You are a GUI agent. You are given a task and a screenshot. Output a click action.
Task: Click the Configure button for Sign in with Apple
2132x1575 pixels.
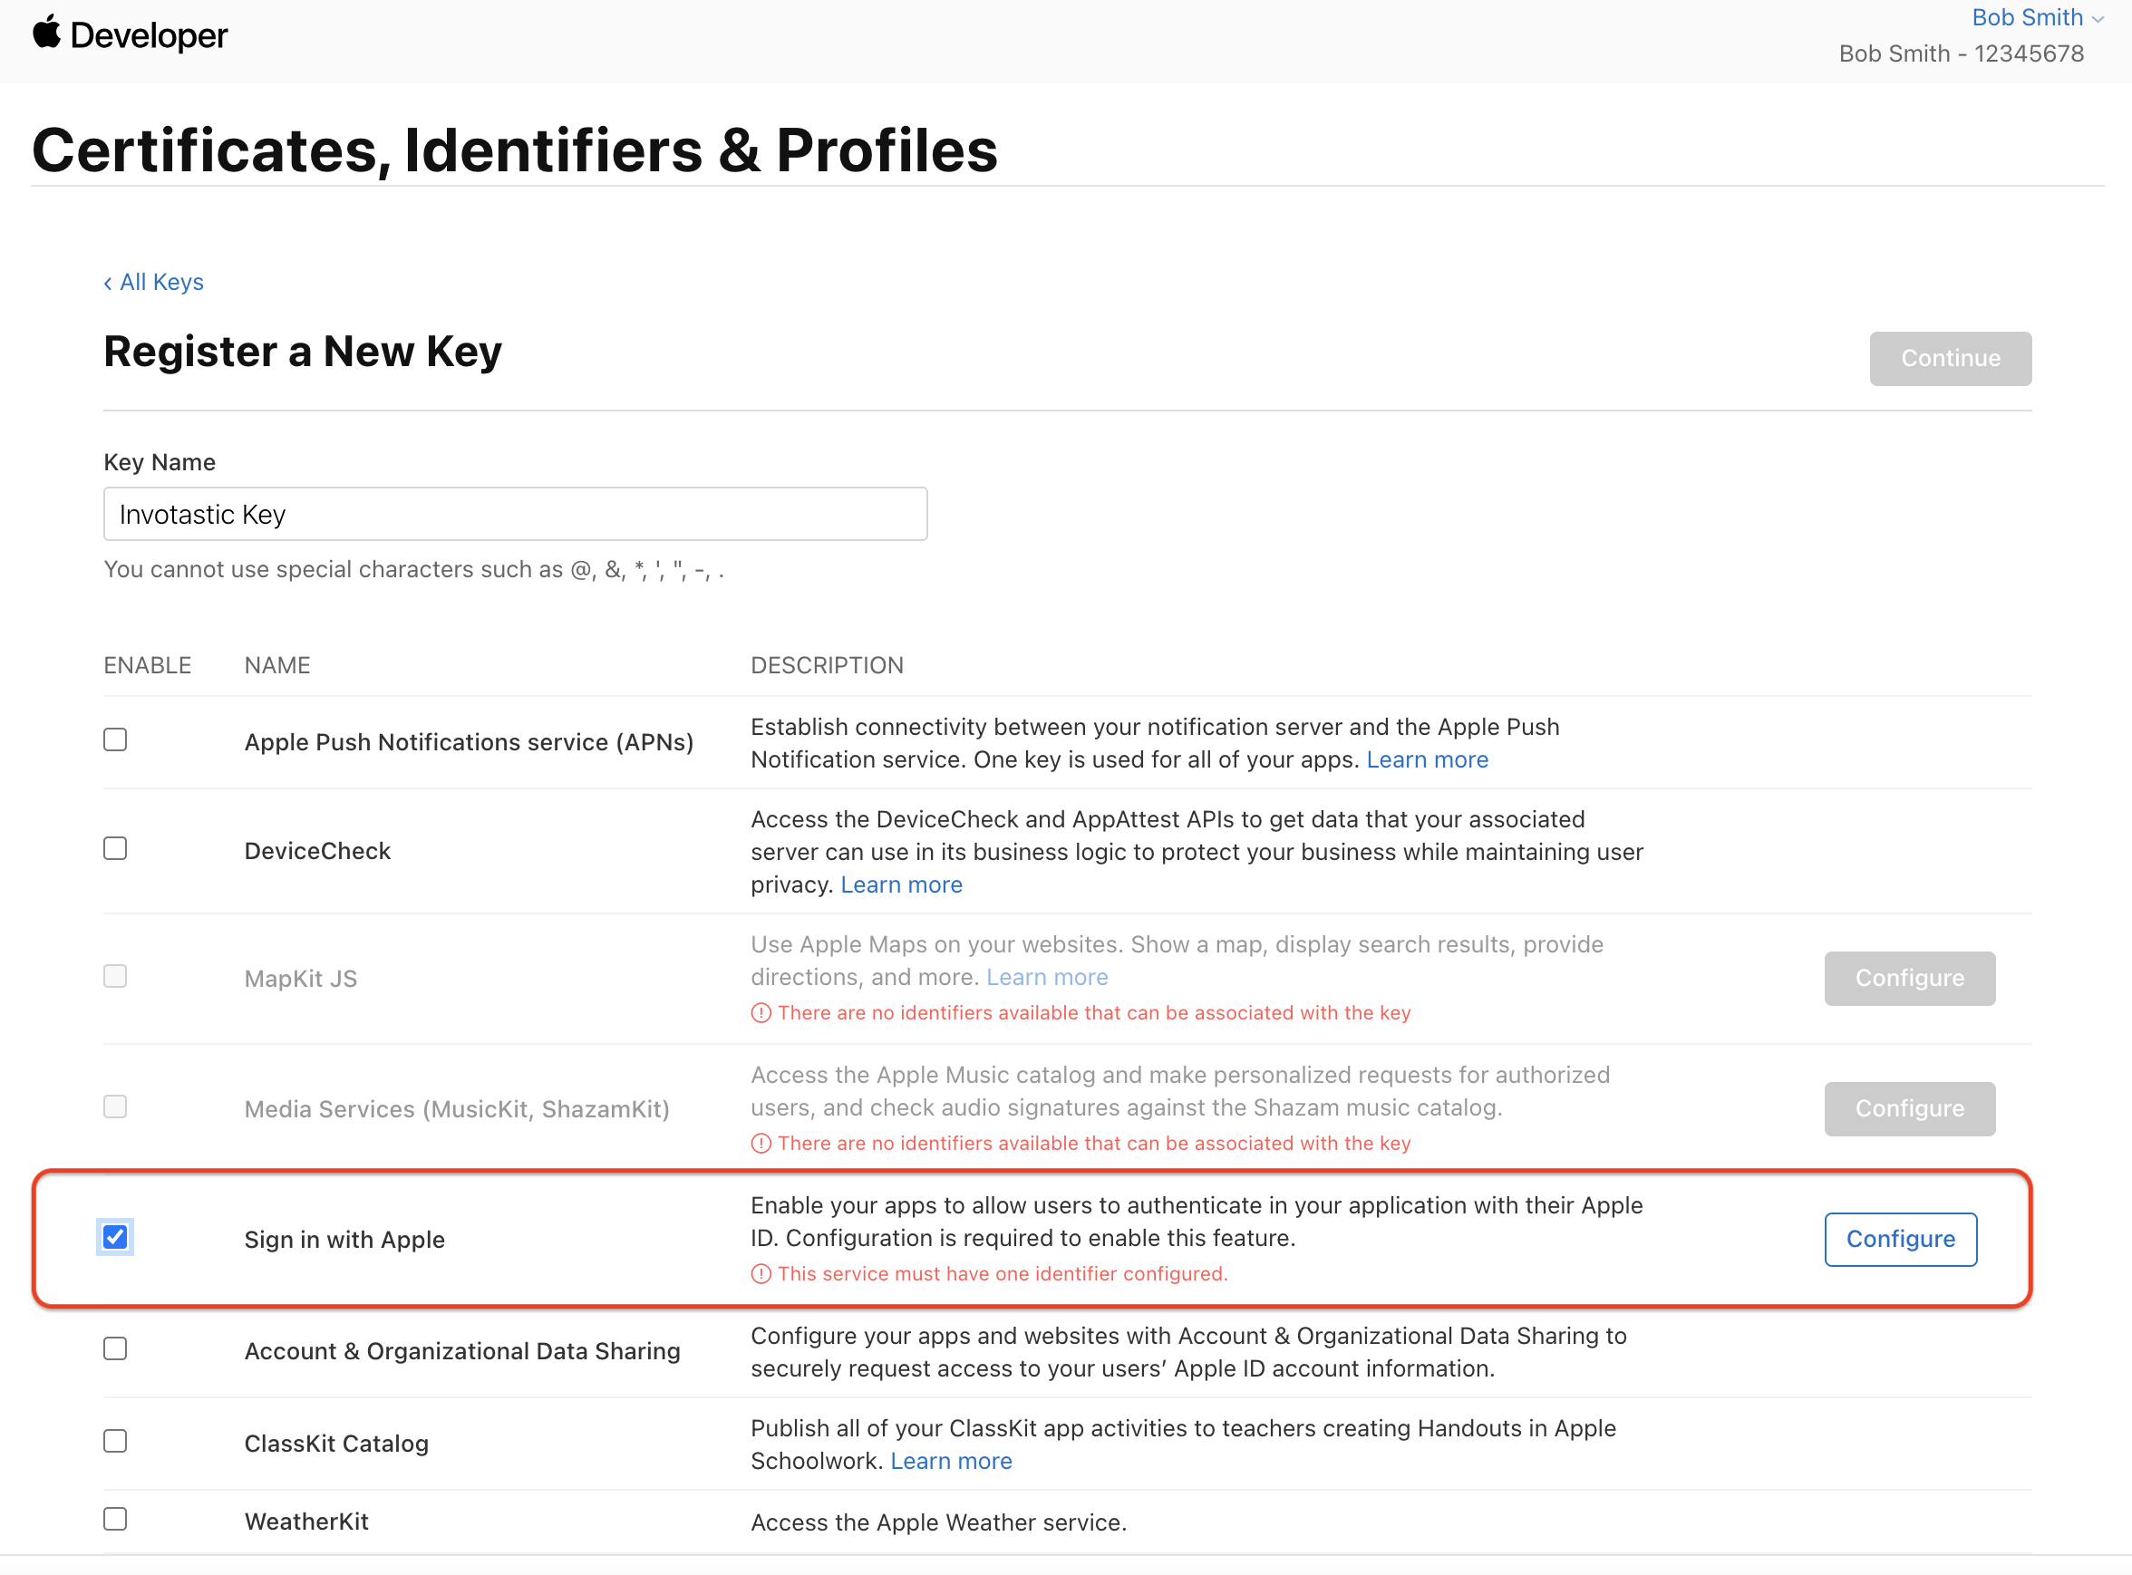pyautogui.click(x=1900, y=1240)
